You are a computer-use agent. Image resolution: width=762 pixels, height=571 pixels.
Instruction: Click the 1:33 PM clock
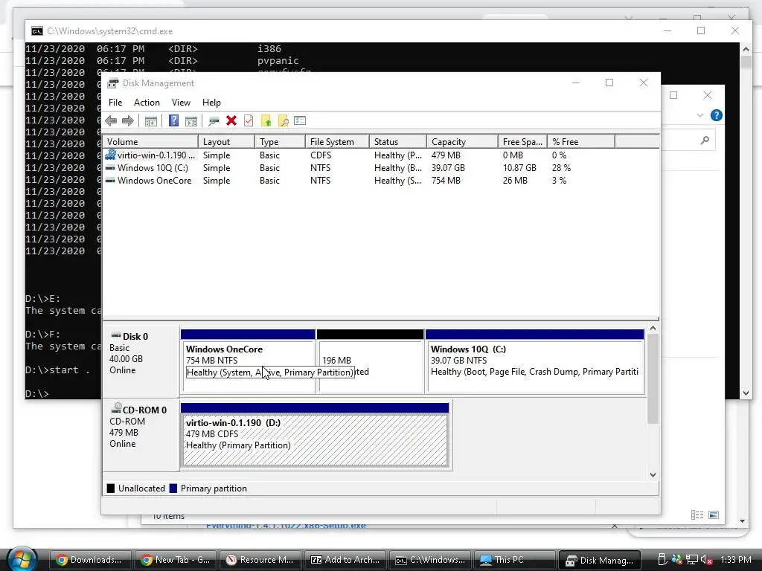pos(736,560)
